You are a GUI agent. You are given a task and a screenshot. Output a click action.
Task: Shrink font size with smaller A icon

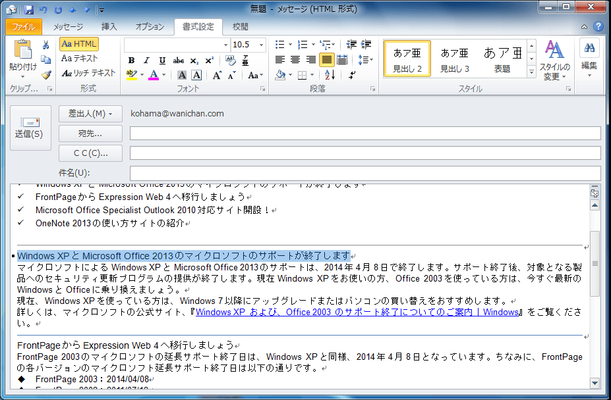232,75
